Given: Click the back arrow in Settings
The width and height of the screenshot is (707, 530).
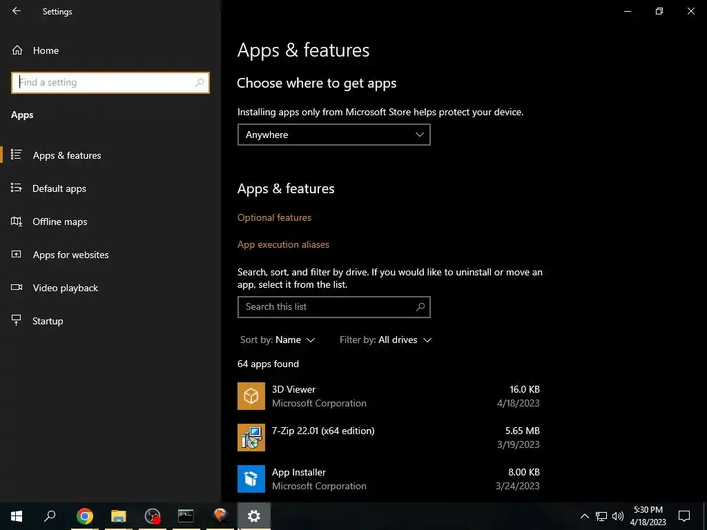Looking at the screenshot, I should click(x=17, y=11).
